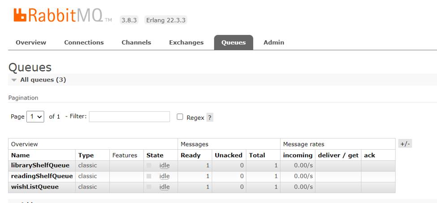The height and width of the screenshot is (203, 437).
Task: Open the Overview tab
Action: tap(31, 43)
